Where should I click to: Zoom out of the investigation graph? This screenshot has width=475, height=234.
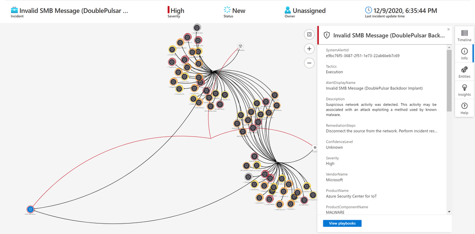click(x=309, y=63)
